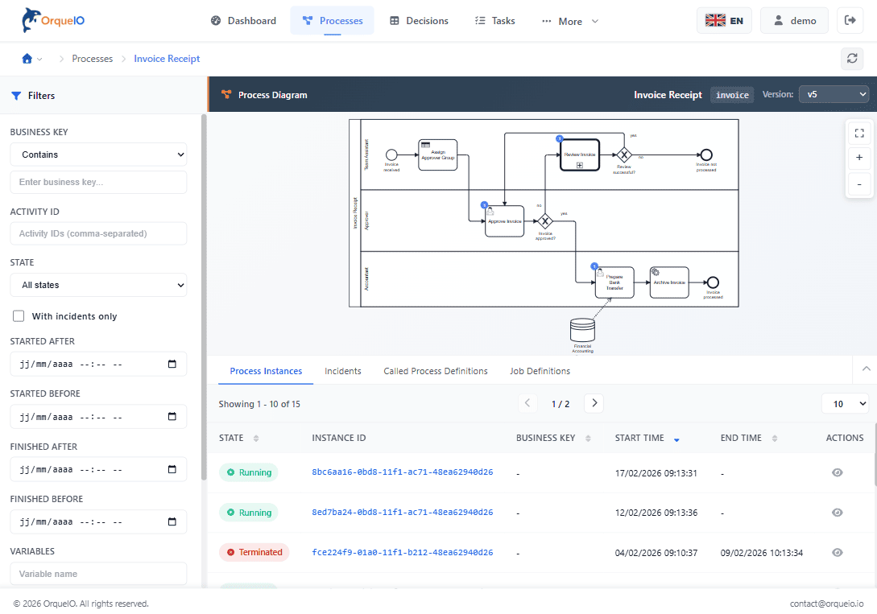Click the Activity IDs input field
Viewport: 877px width, 614px height.
(x=98, y=233)
